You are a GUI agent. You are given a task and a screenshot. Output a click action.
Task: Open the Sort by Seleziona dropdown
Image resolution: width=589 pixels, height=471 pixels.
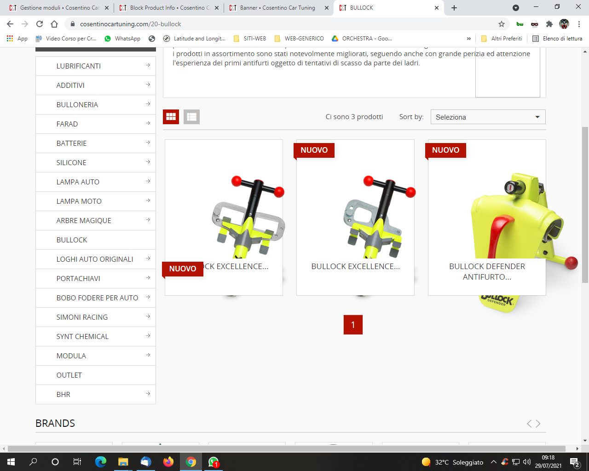tap(488, 117)
